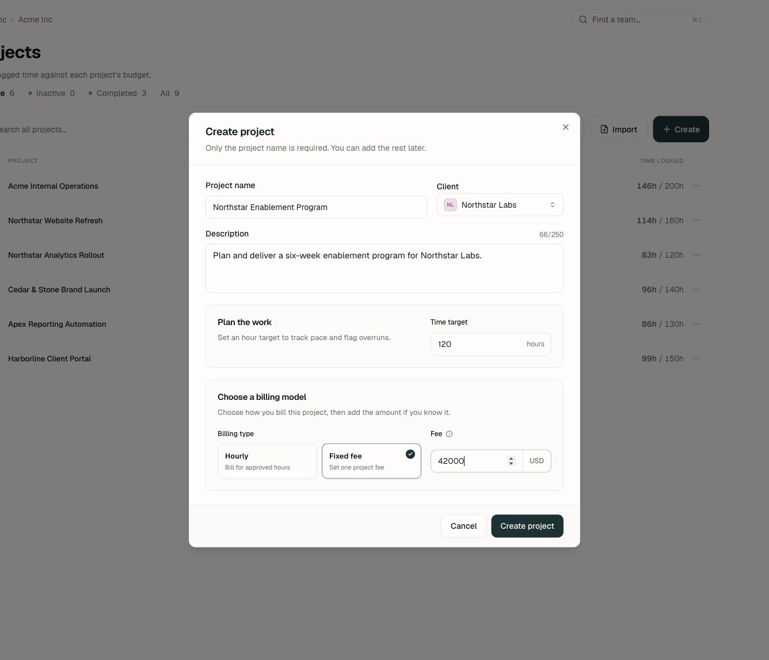Click the fee stepper arrows
Viewport: 769px width, 660px height.
point(511,461)
